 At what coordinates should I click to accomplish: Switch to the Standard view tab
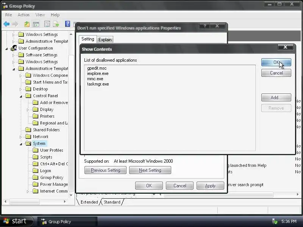point(112,202)
